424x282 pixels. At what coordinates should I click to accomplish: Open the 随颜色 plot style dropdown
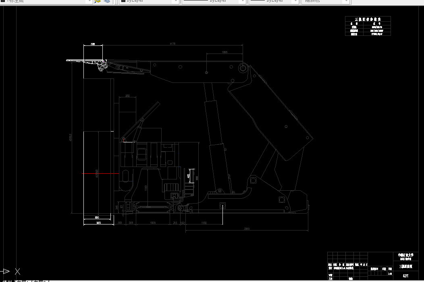click(326, 1)
